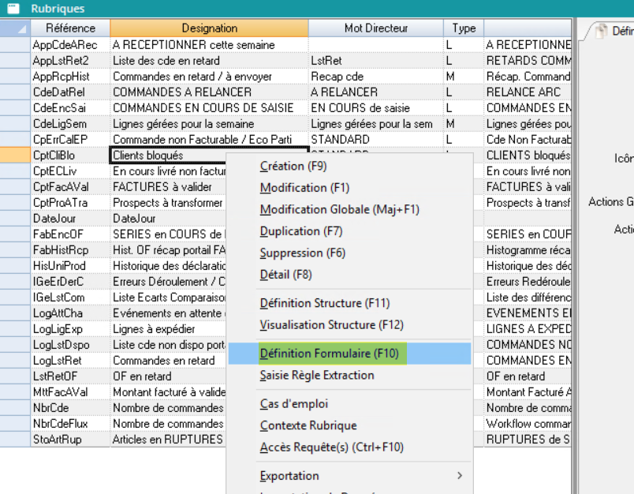Open Modification Globale (Maj+F1)
Screen dimensions: 634x494
[339, 210]
